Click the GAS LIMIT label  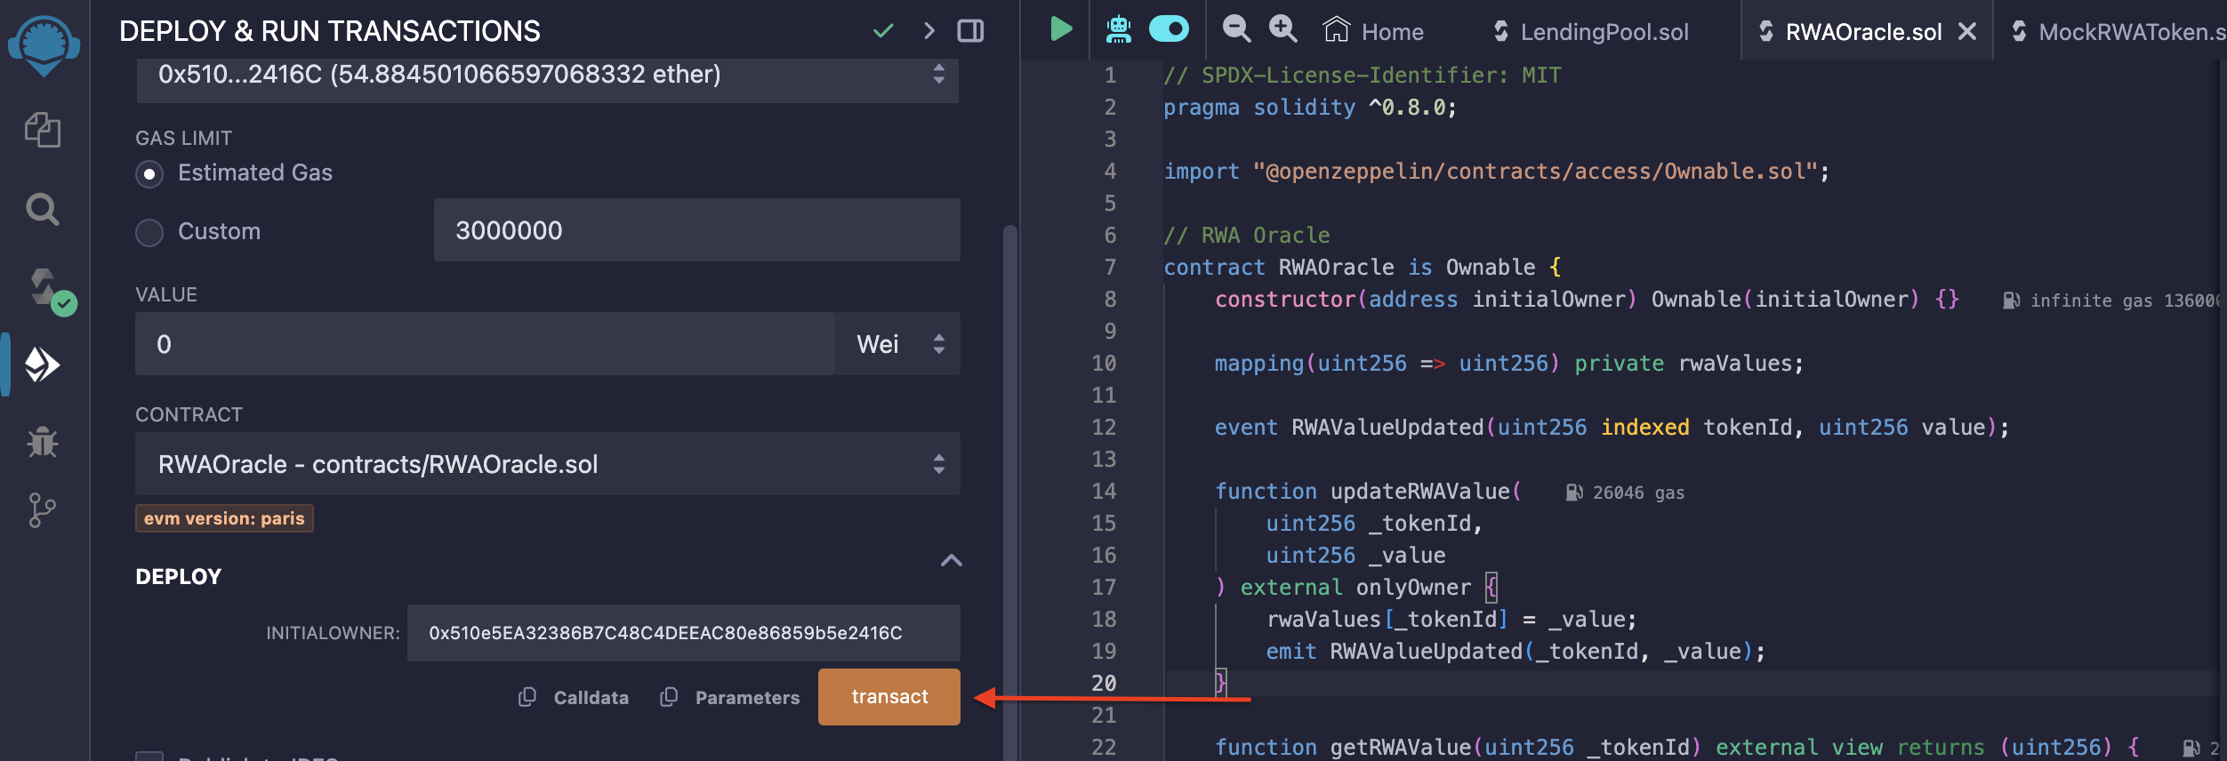[x=184, y=138]
